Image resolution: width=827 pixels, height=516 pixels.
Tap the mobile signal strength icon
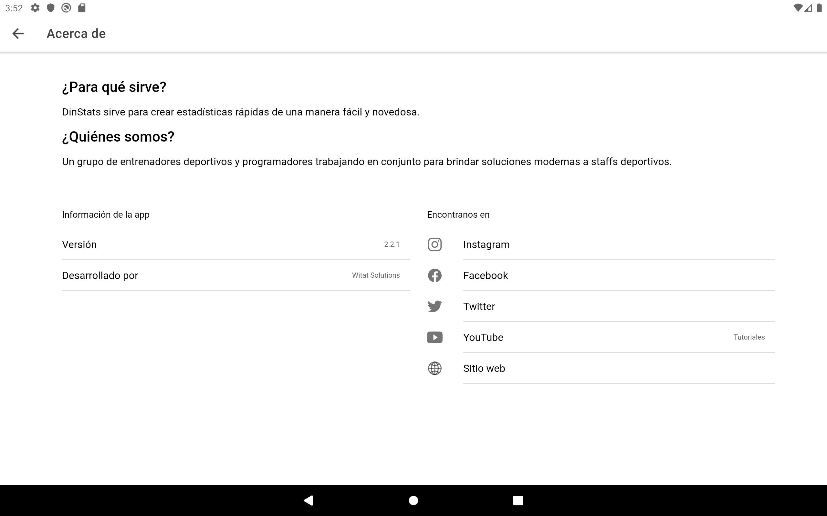click(808, 8)
